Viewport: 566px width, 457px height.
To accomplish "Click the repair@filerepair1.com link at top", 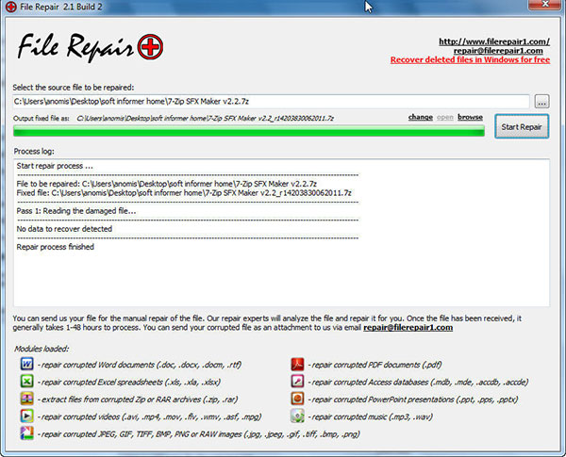I will (498, 51).
